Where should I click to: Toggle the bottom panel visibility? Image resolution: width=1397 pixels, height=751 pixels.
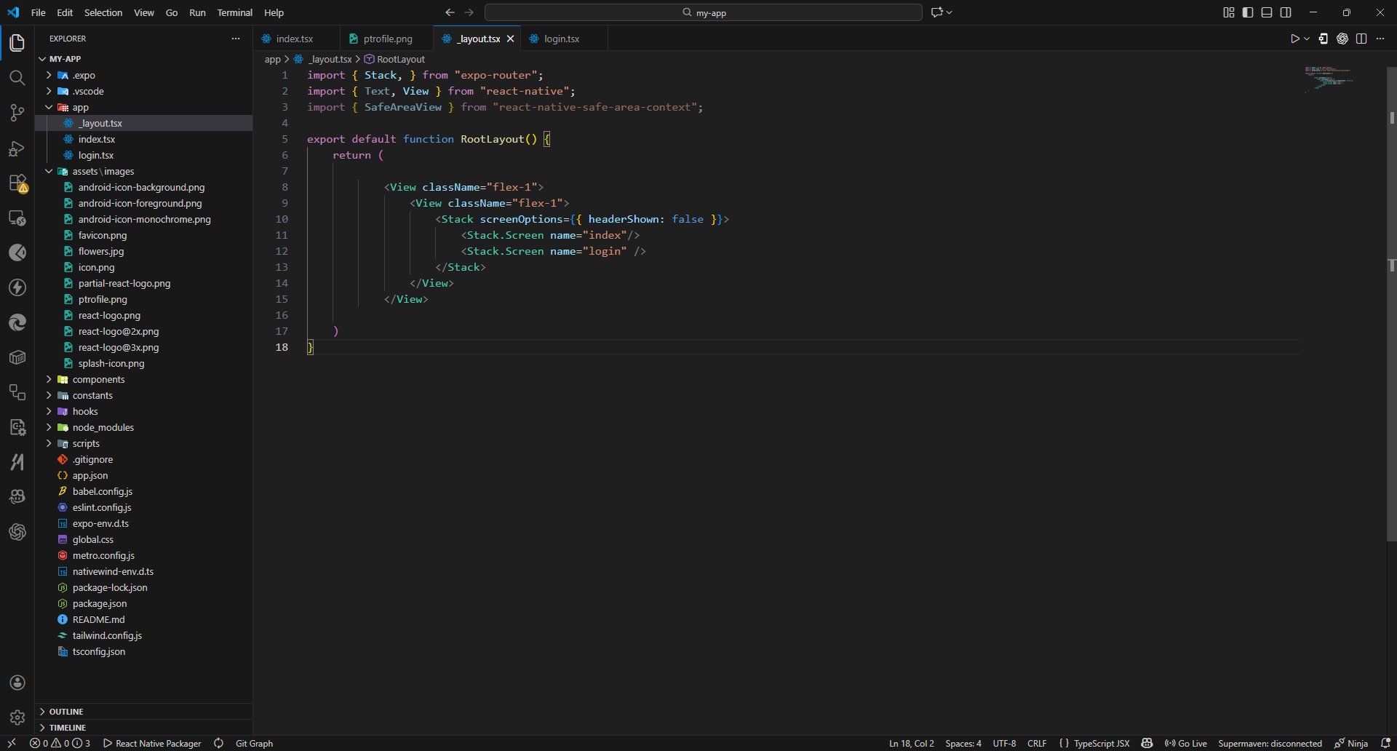click(x=1267, y=12)
